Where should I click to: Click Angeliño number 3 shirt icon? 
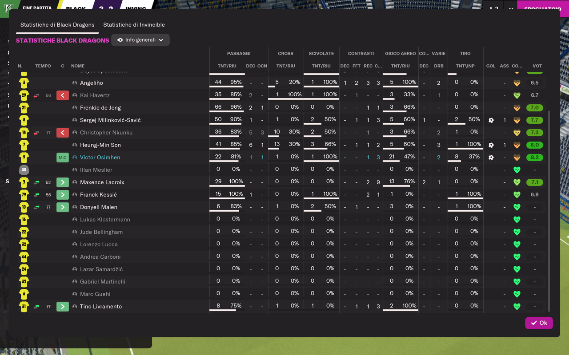click(24, 83)
